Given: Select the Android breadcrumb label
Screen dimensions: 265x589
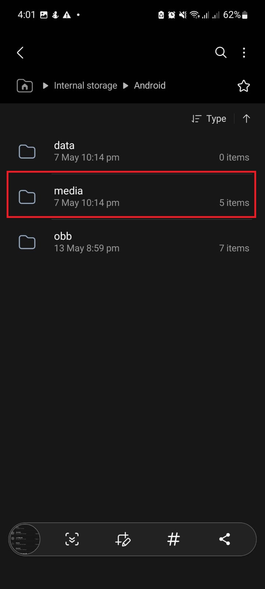Looking at the screenshot, I should coord(150,85).
